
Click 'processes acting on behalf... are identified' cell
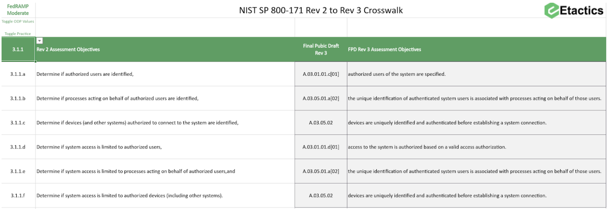(165, 99)
